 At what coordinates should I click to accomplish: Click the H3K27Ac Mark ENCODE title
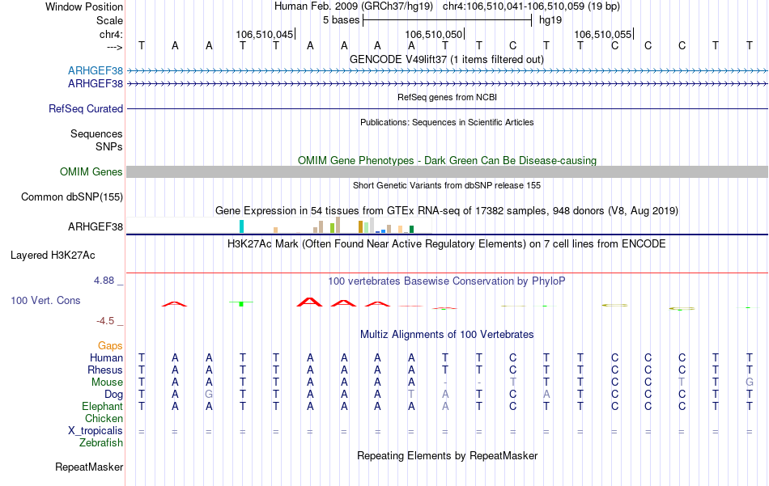coord(447,244)
